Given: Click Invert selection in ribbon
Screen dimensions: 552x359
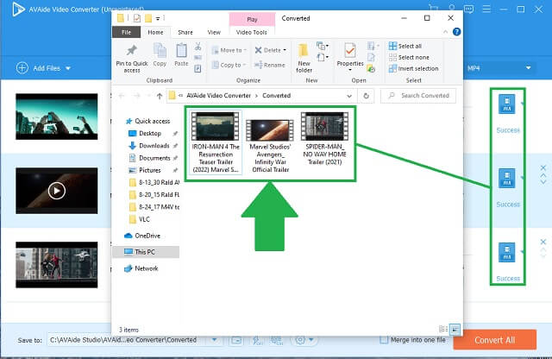Looking at the screenshot, I should tap(413, 68).
